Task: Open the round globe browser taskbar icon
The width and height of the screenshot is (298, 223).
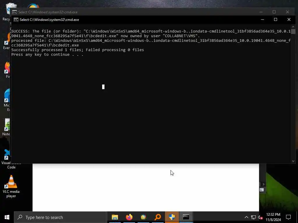Action: (143, 217)
